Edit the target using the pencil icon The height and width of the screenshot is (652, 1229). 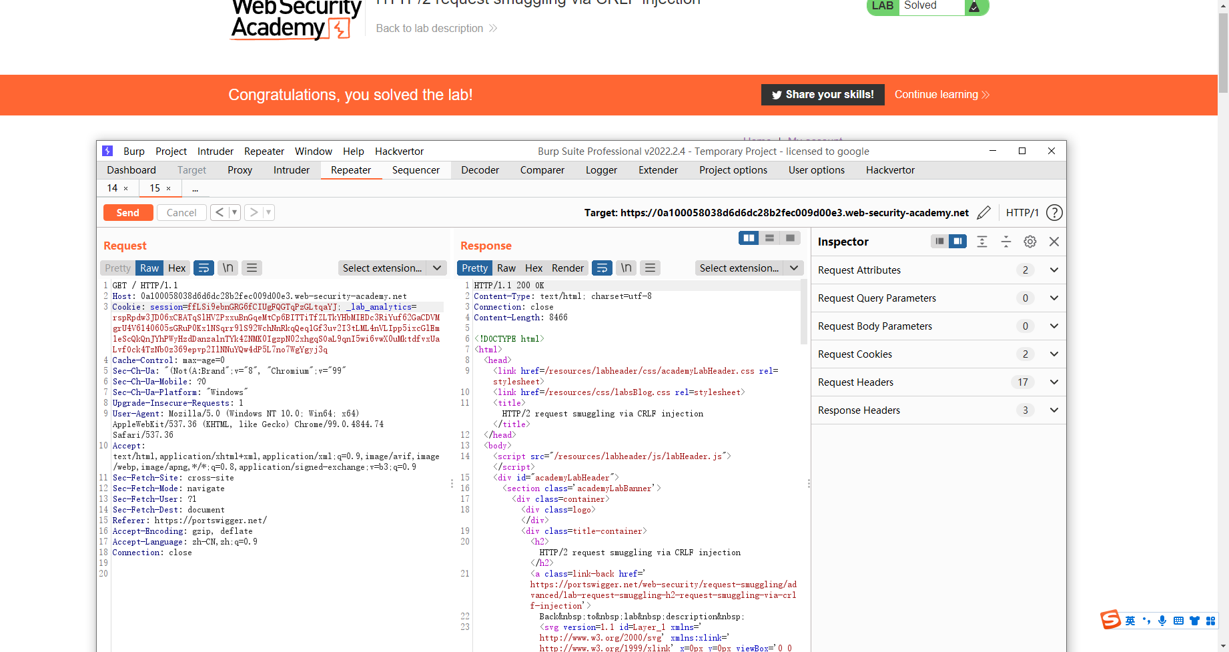pyautogui.click(x=983, y=213)
